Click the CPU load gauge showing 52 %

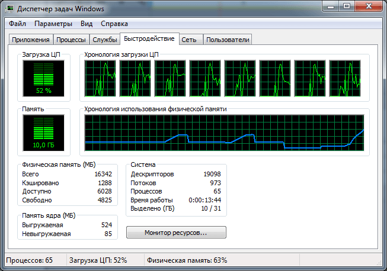44,78
